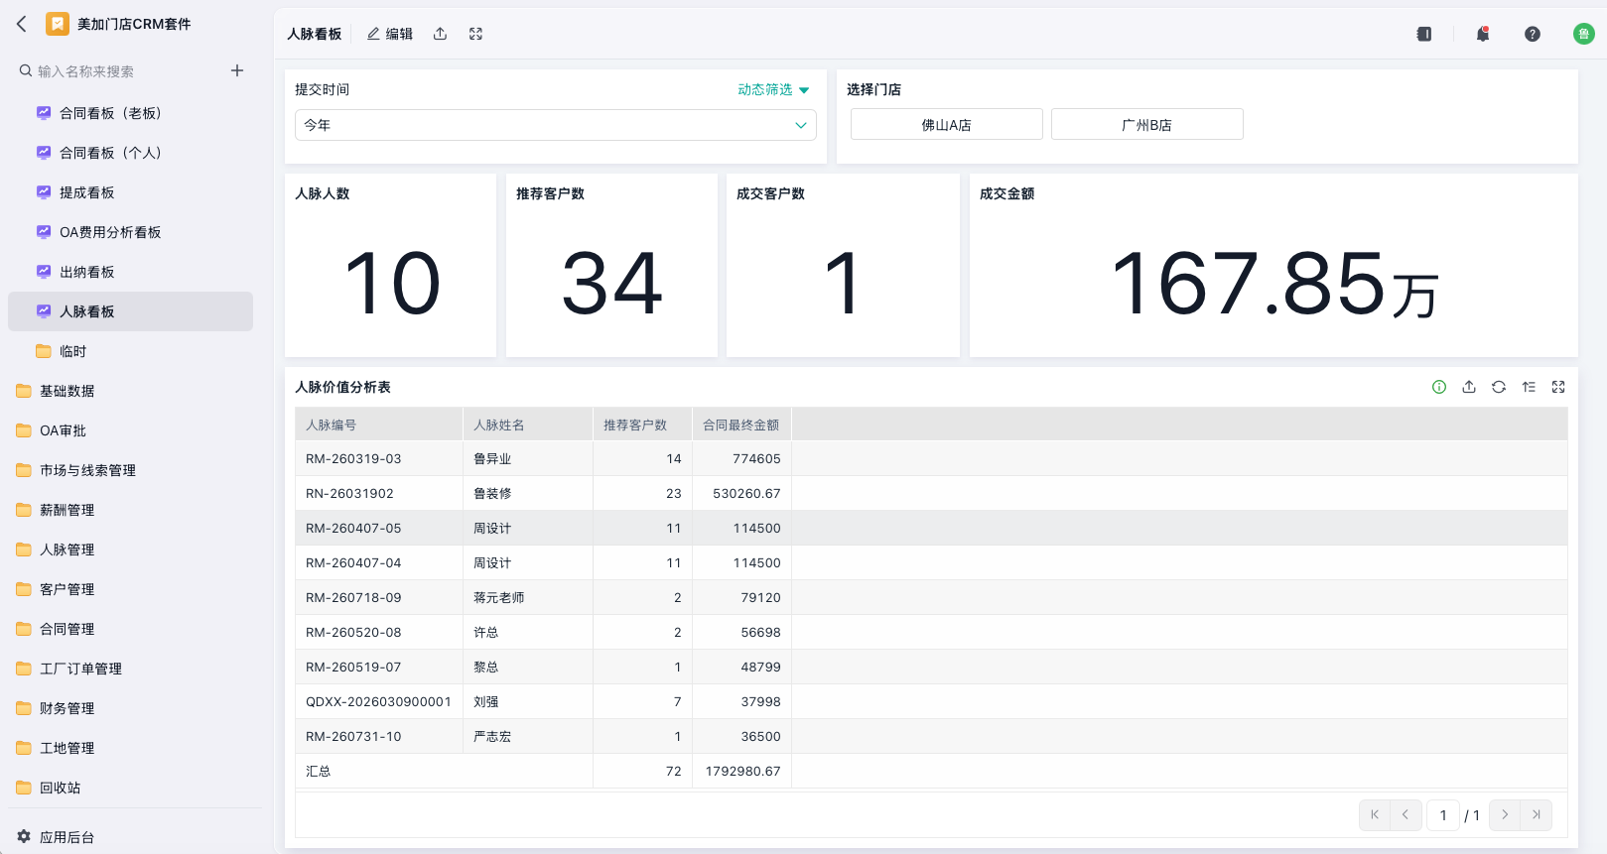Export the 人脉价值分析表 table

tap(1469, 387)
